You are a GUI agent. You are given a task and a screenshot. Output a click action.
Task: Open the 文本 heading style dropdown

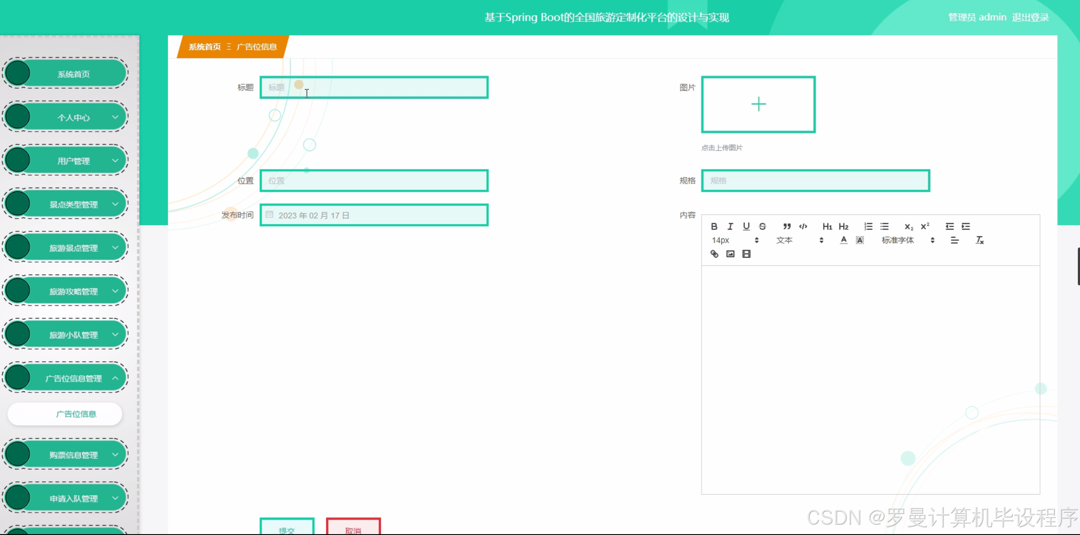tap(799, 240)
